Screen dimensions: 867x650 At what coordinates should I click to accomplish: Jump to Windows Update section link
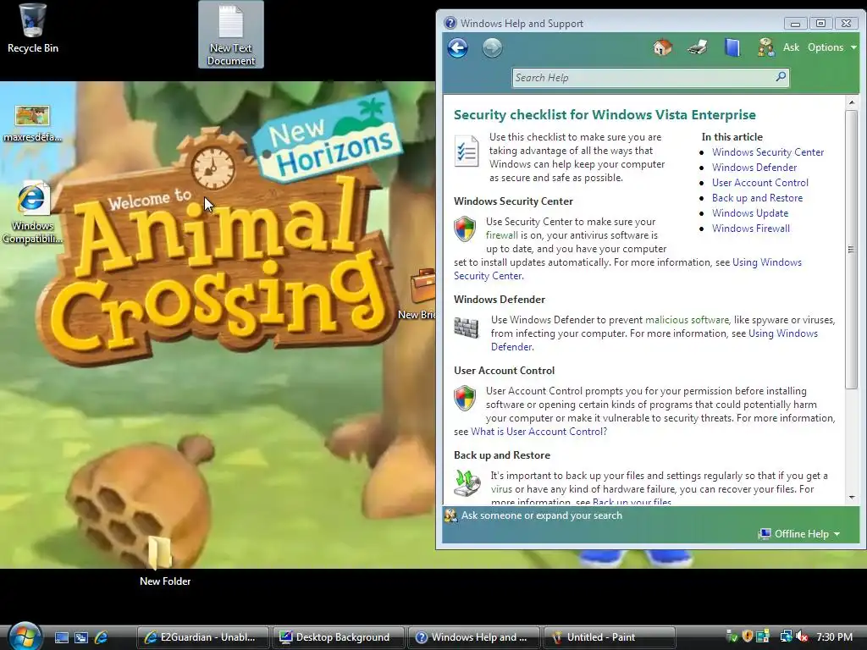750,212
